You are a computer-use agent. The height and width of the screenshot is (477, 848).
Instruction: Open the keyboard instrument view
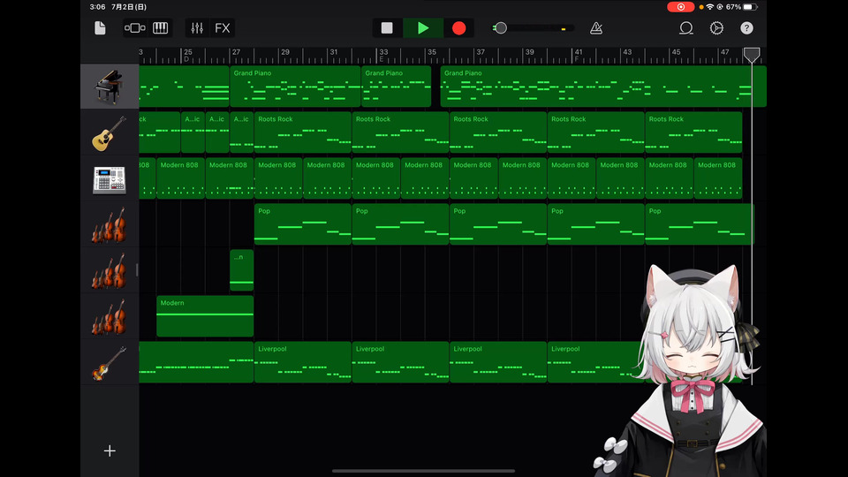tap(160, 28)
